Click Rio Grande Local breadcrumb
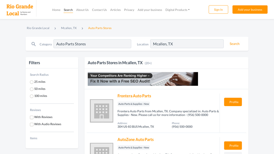The image size is (274, 154). (38, 28)
